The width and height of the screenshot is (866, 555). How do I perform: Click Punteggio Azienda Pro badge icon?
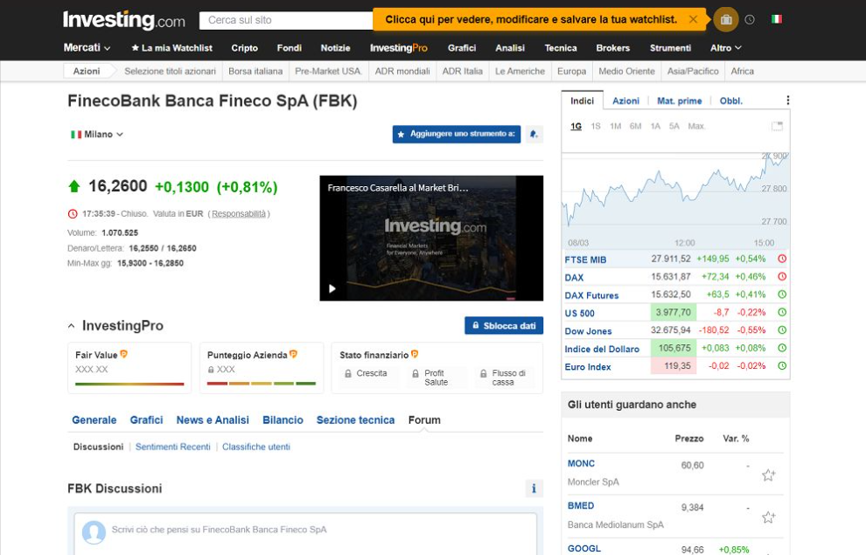[x=293, y=354]
